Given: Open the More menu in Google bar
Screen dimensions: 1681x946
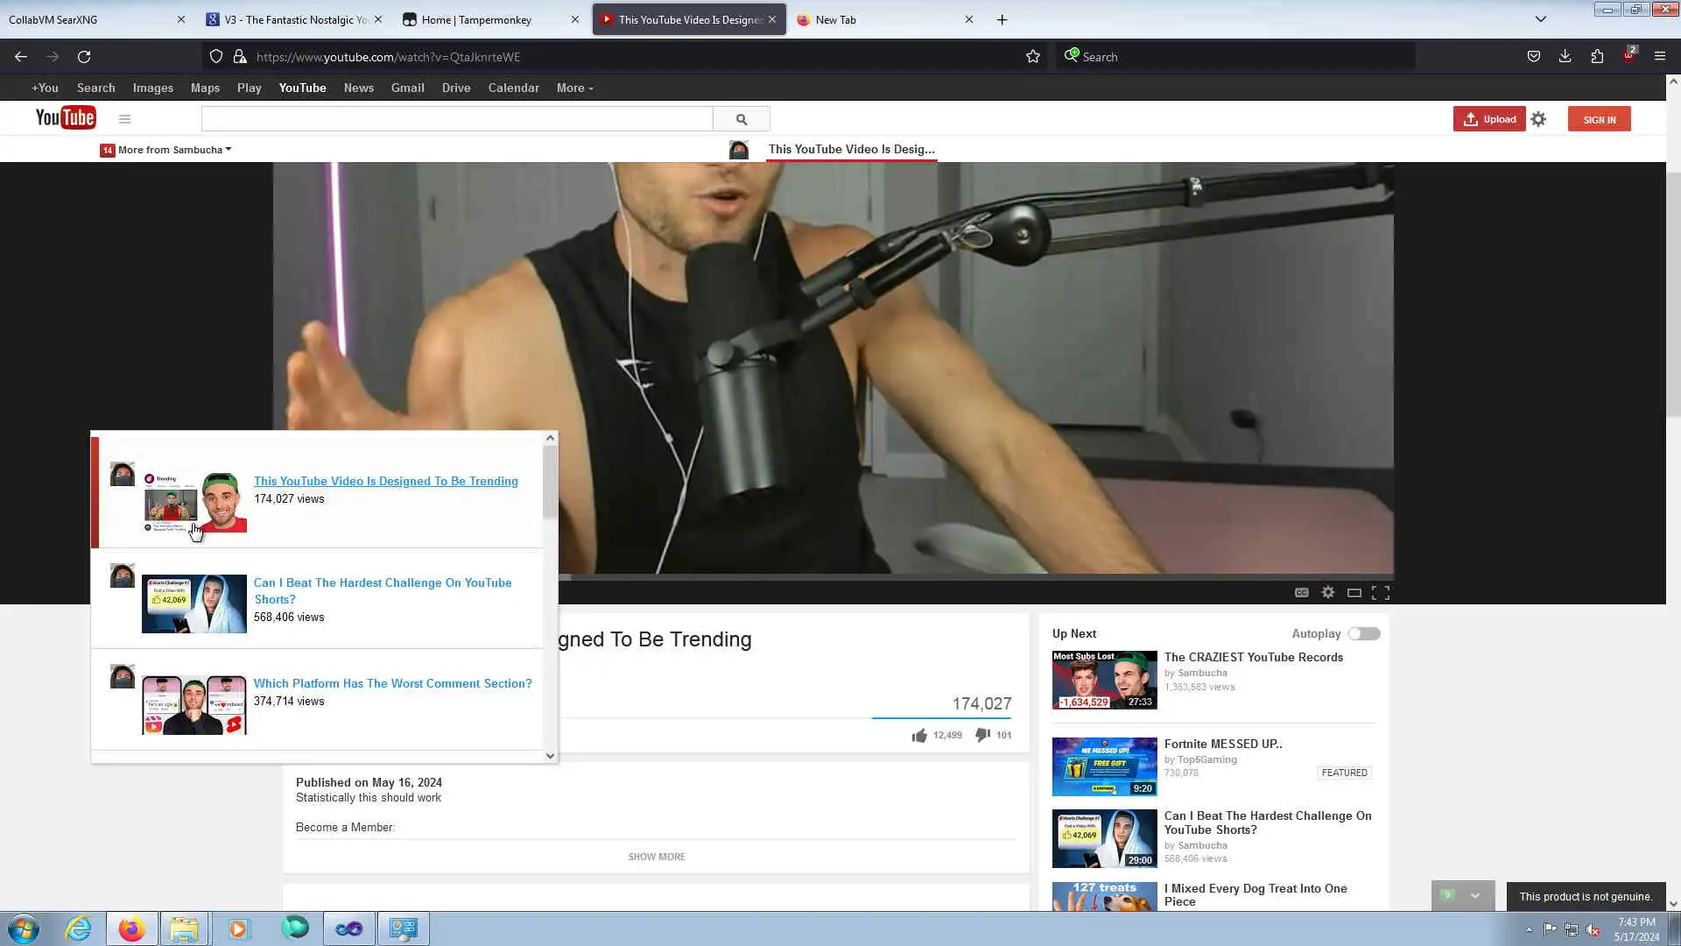Looking at the screenshot, I should pos(574,88).
